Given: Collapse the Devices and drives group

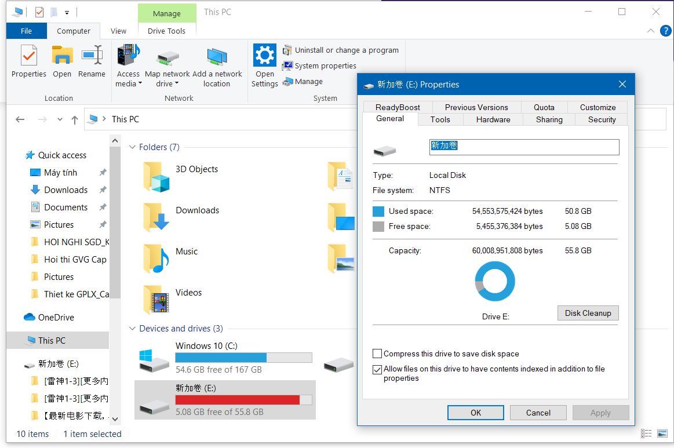Looking at the screenshot, I should click(132, 329).
